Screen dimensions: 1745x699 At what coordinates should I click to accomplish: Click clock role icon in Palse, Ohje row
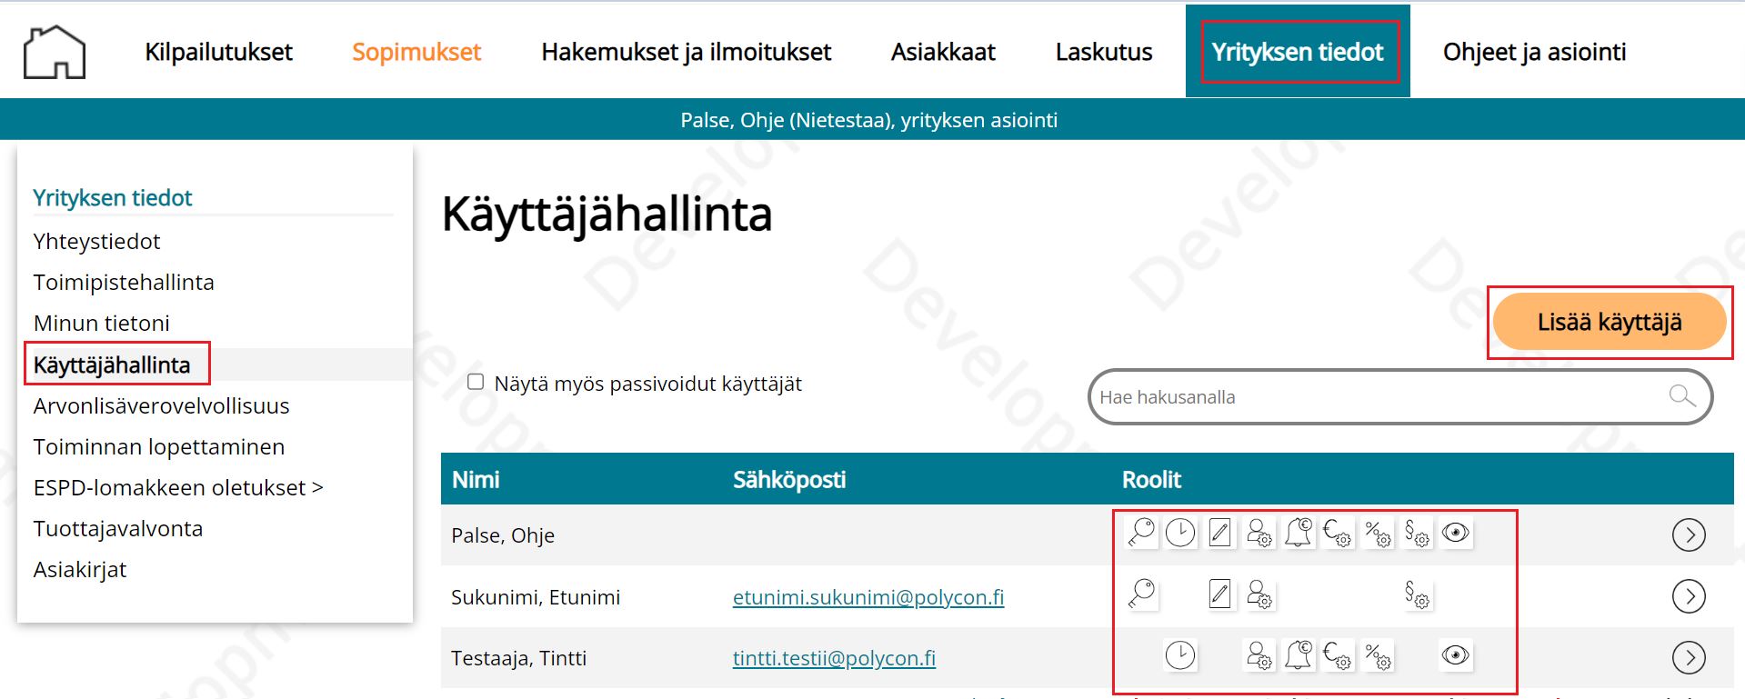1180,533
